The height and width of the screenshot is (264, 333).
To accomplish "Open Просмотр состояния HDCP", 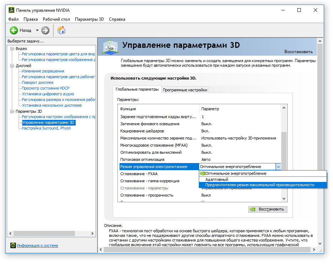I will 46,88.
